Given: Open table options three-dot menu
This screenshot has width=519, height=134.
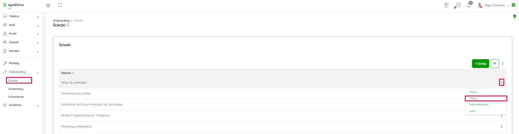Looking at the screenshot, I should [x=503, y=64].
